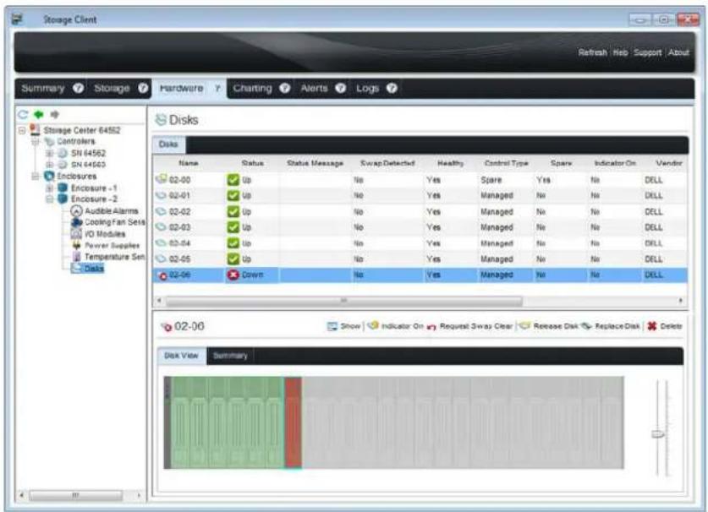Expand the SN 64562 controller node
The image size is (708, 512).
point(50,154)
